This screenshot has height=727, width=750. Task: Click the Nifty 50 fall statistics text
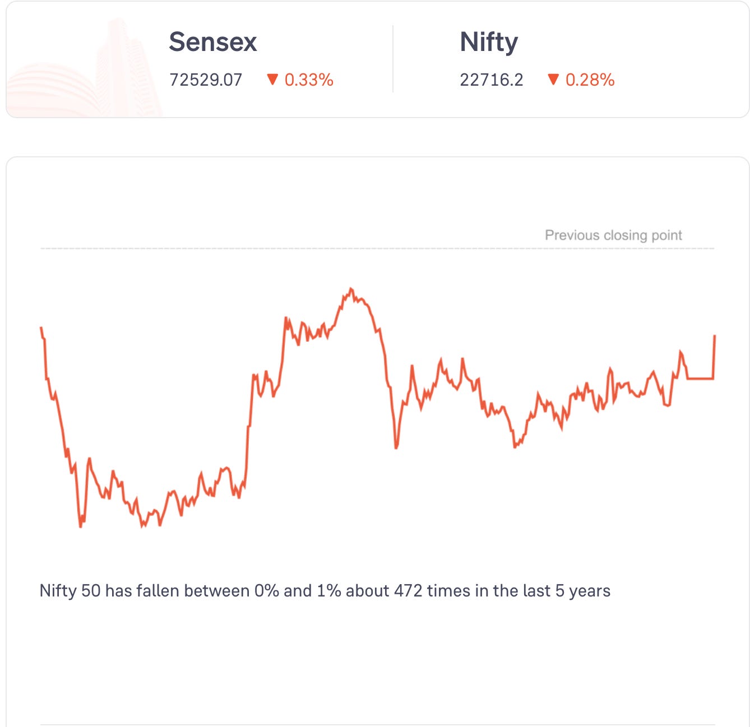click(325, 591)
